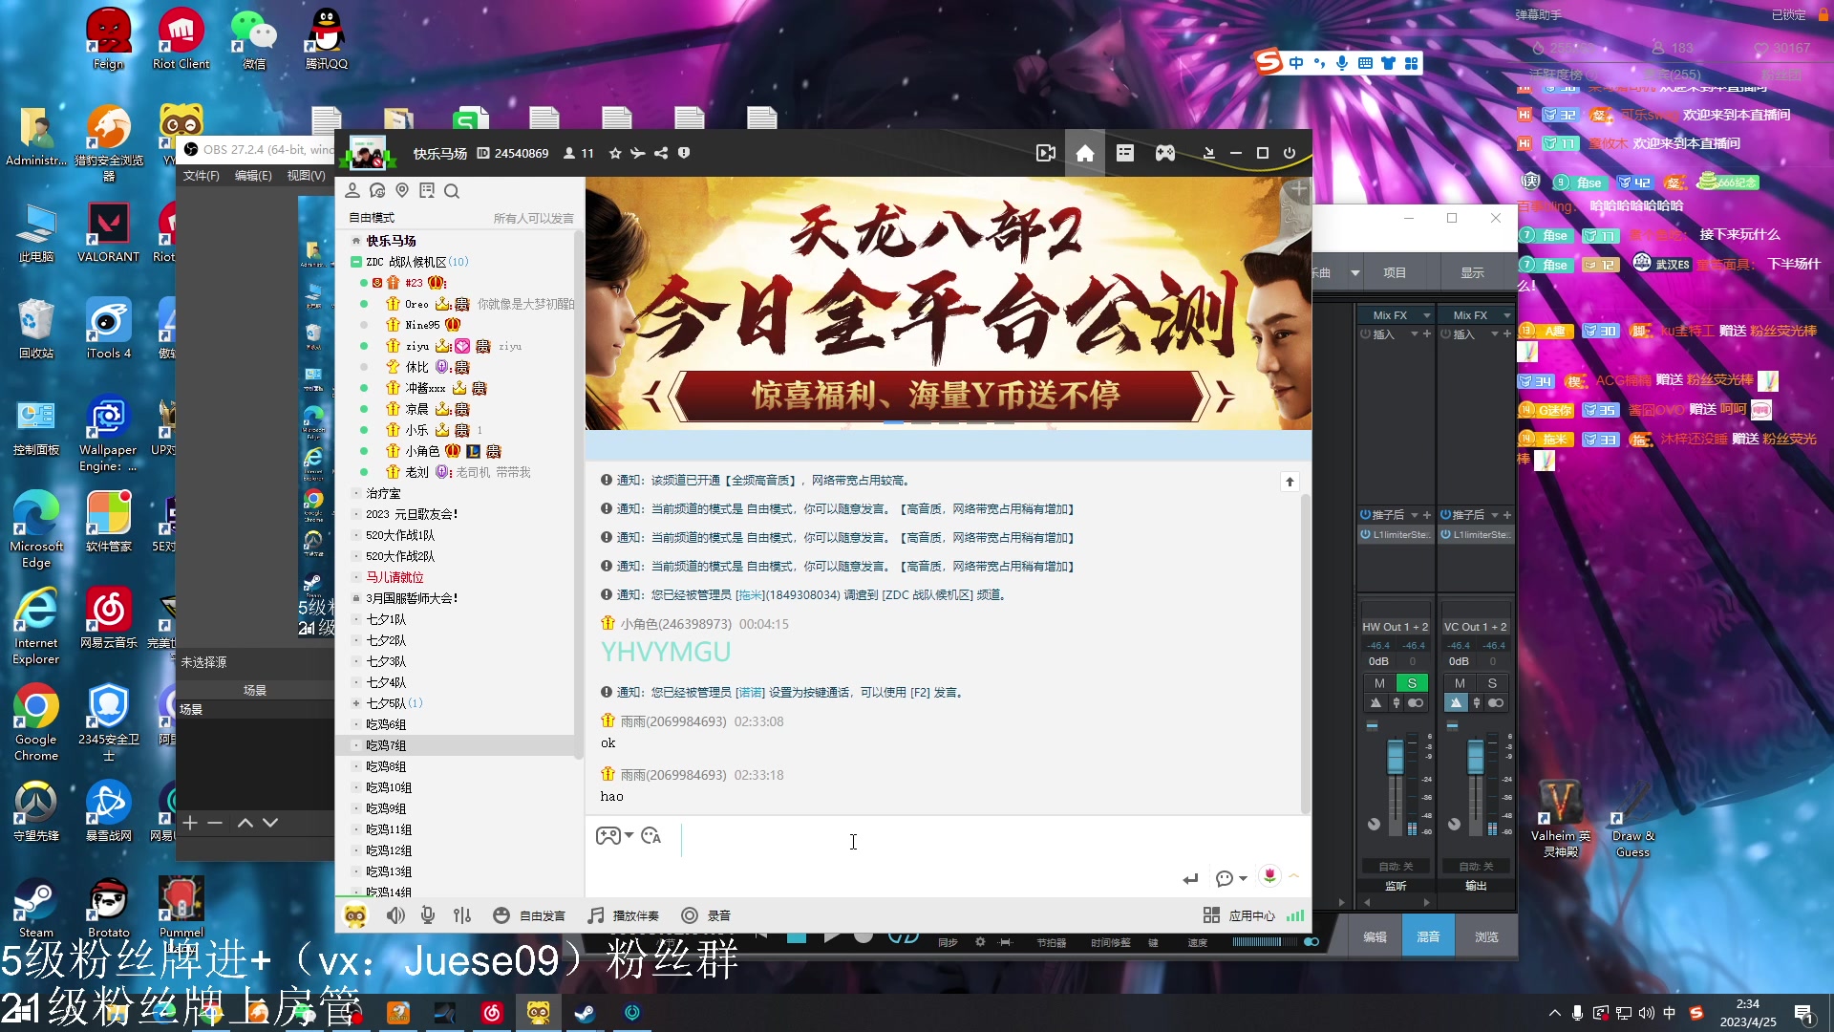Viewport: 1834px width, 1032px height.
Task: Adjust pan knob on HW Out channel
Action: coord(1374,824)
